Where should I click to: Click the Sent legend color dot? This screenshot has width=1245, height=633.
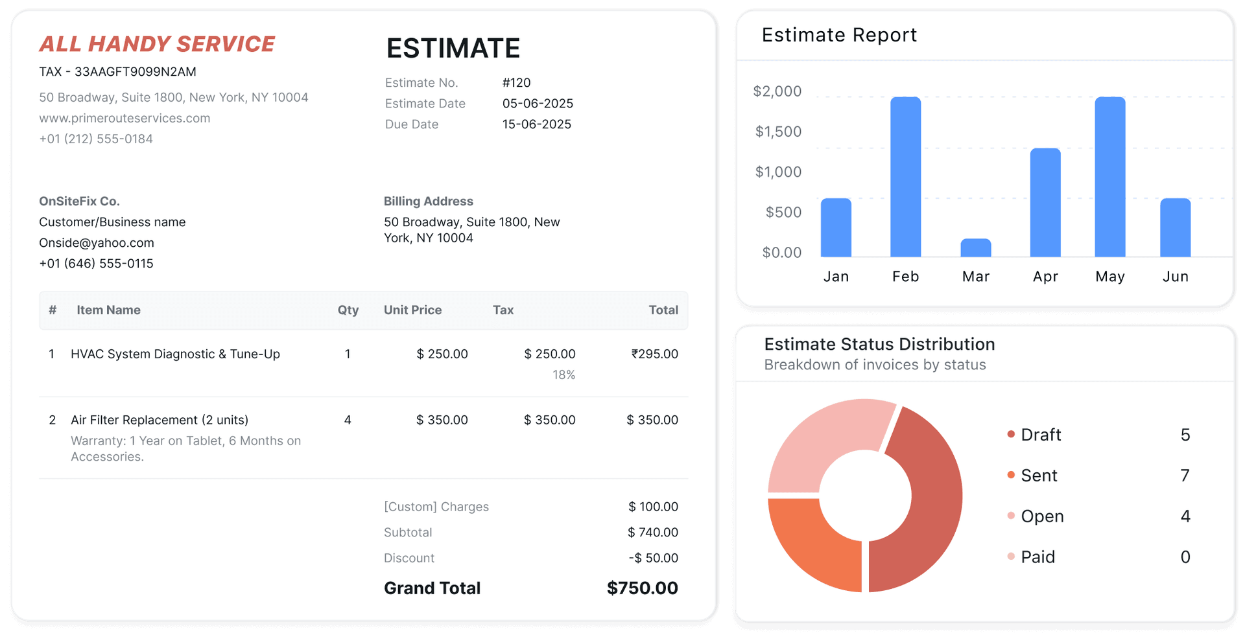[1010, 475]
